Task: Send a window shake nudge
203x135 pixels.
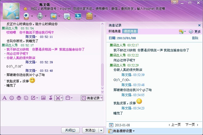Action: [x=26, y=98]
